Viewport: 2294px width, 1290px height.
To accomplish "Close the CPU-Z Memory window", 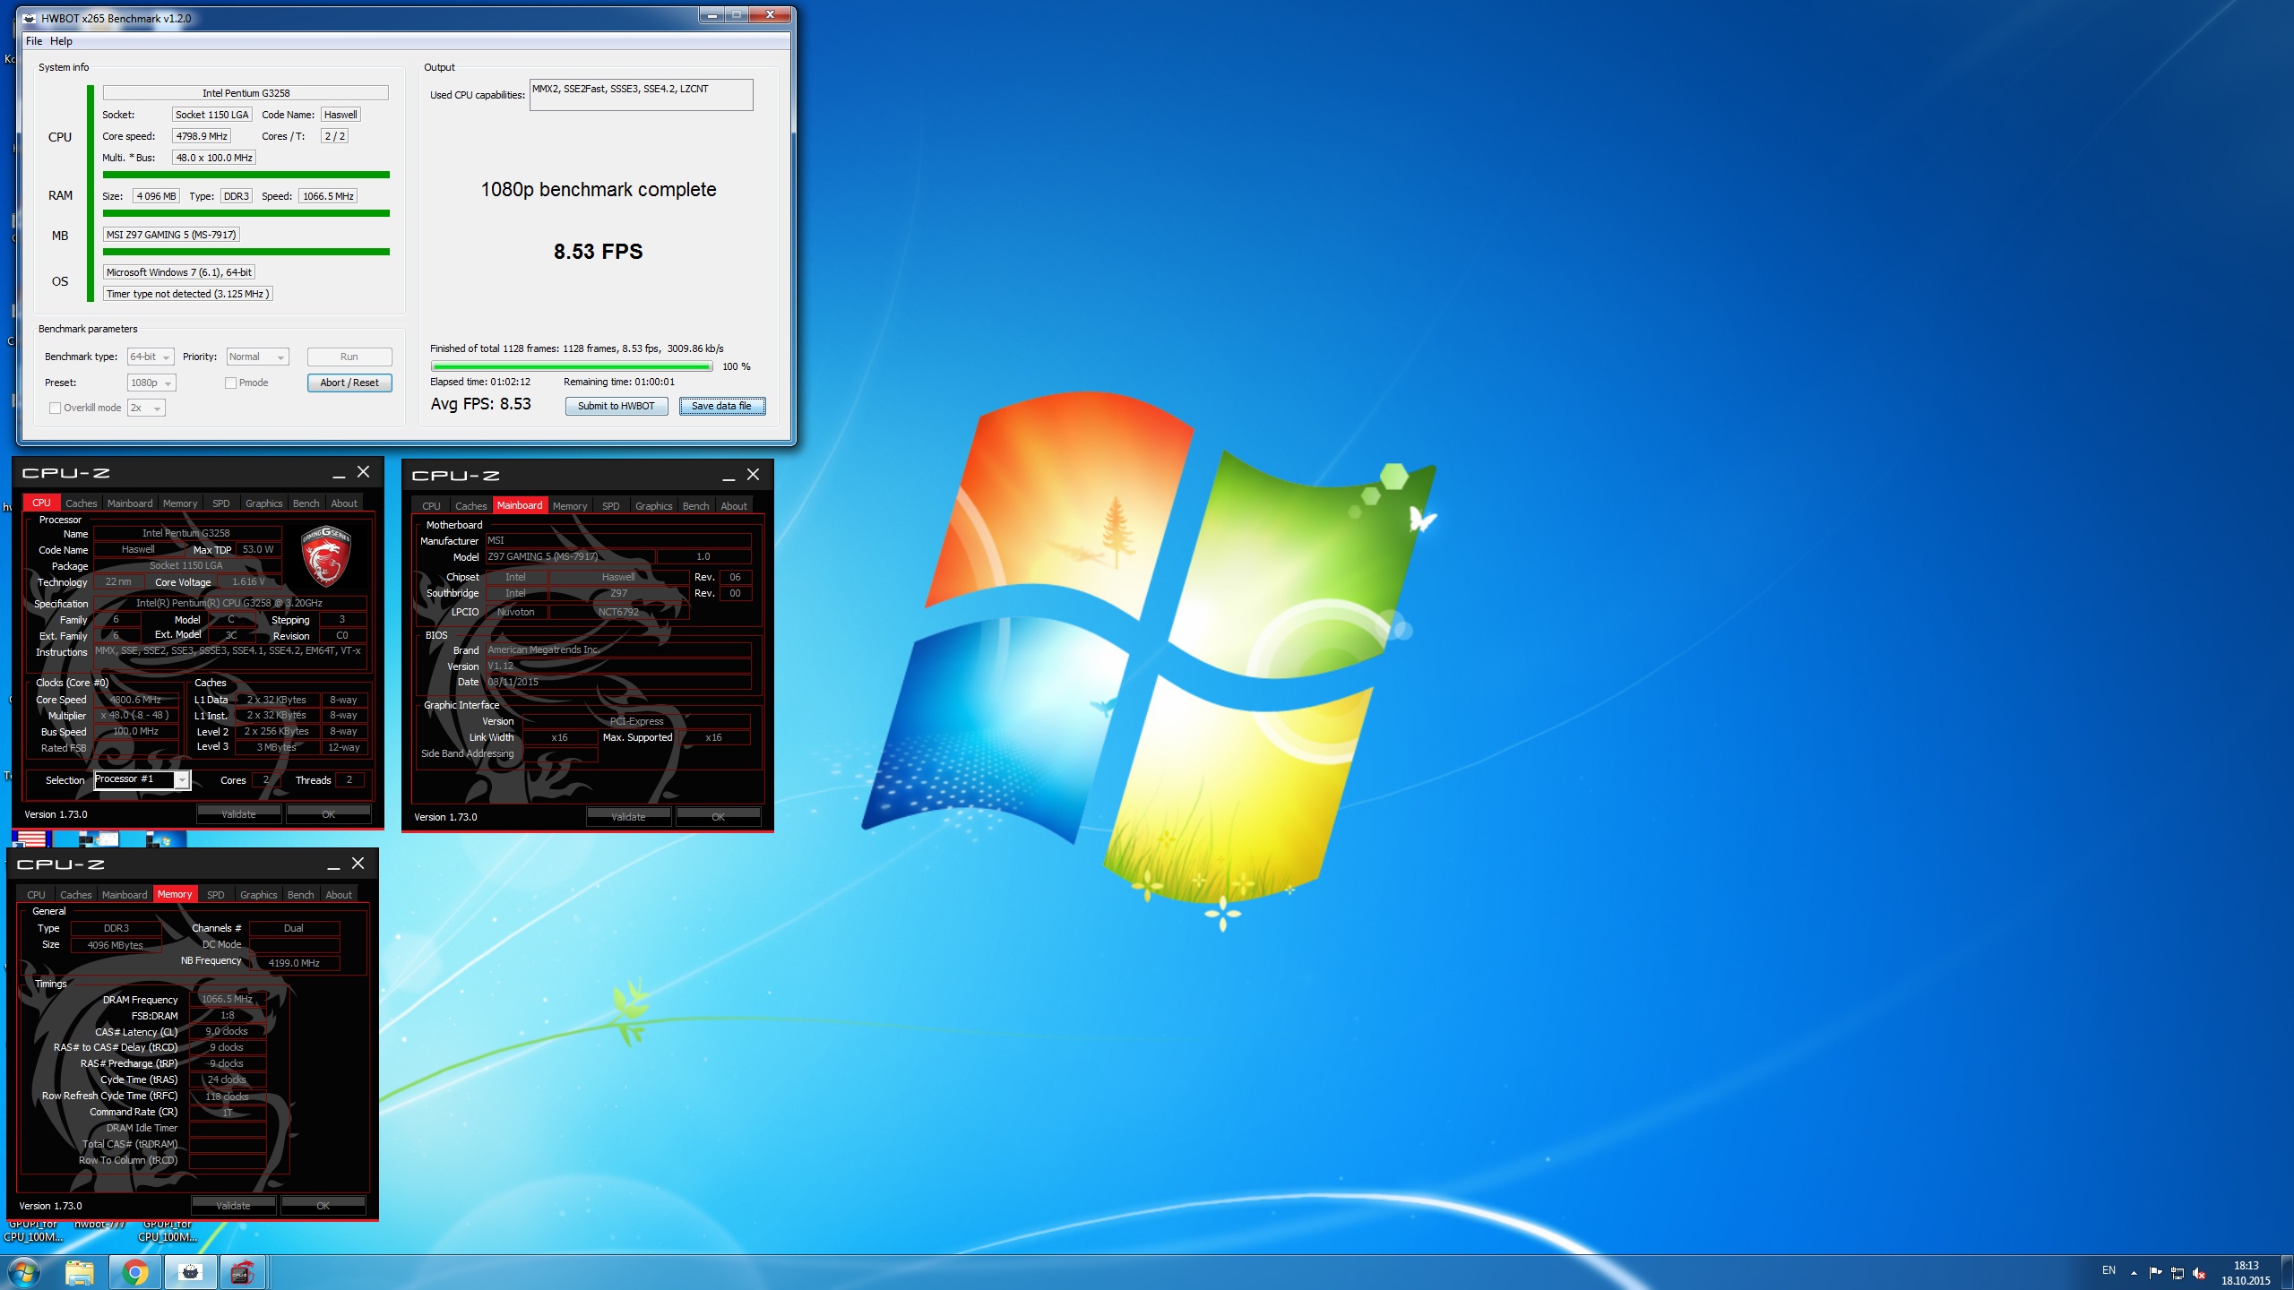I will click(x=358, y=863).
